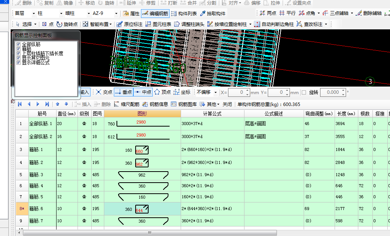
Task: Toggle 中点 (midpoint) snap
Action: (143, 92)
